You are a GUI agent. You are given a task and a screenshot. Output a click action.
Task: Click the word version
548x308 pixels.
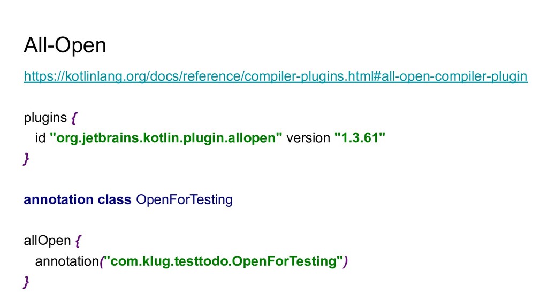point(308,138)
